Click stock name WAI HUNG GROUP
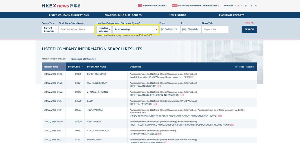The image size is (300, 143). [x=97, y=83]
